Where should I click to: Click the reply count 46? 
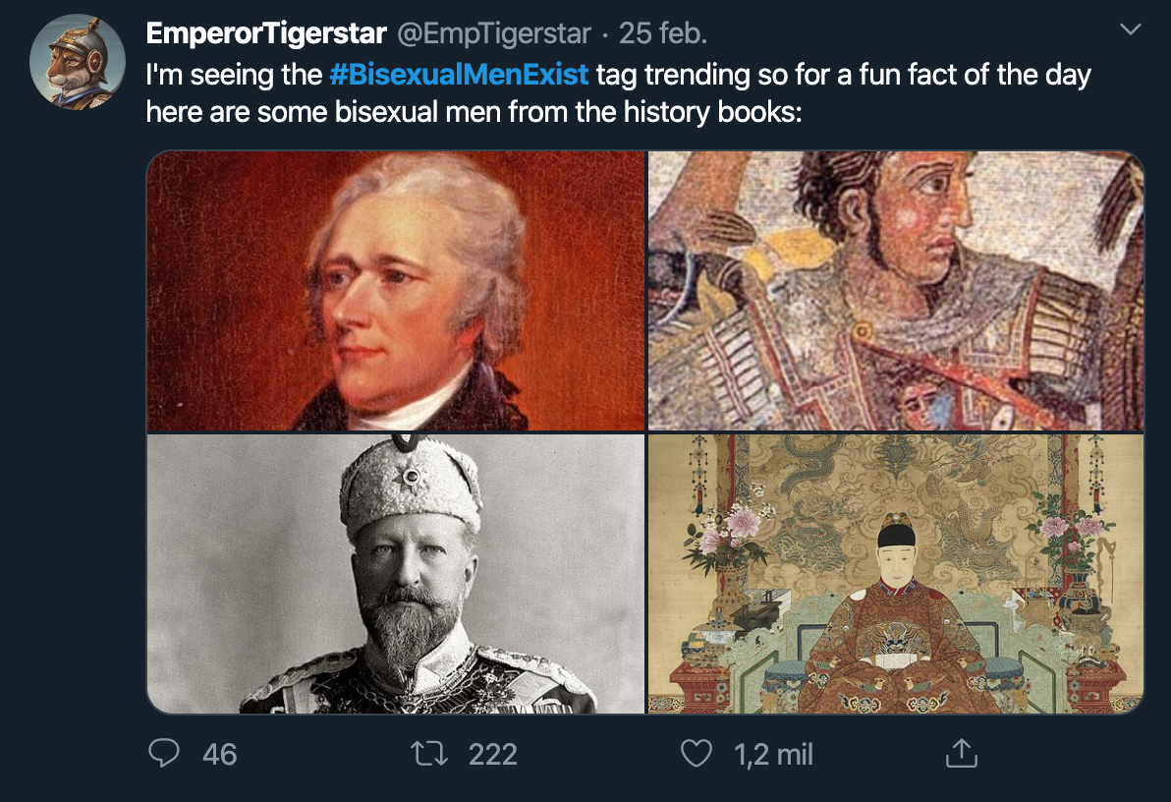pos(219,754)
